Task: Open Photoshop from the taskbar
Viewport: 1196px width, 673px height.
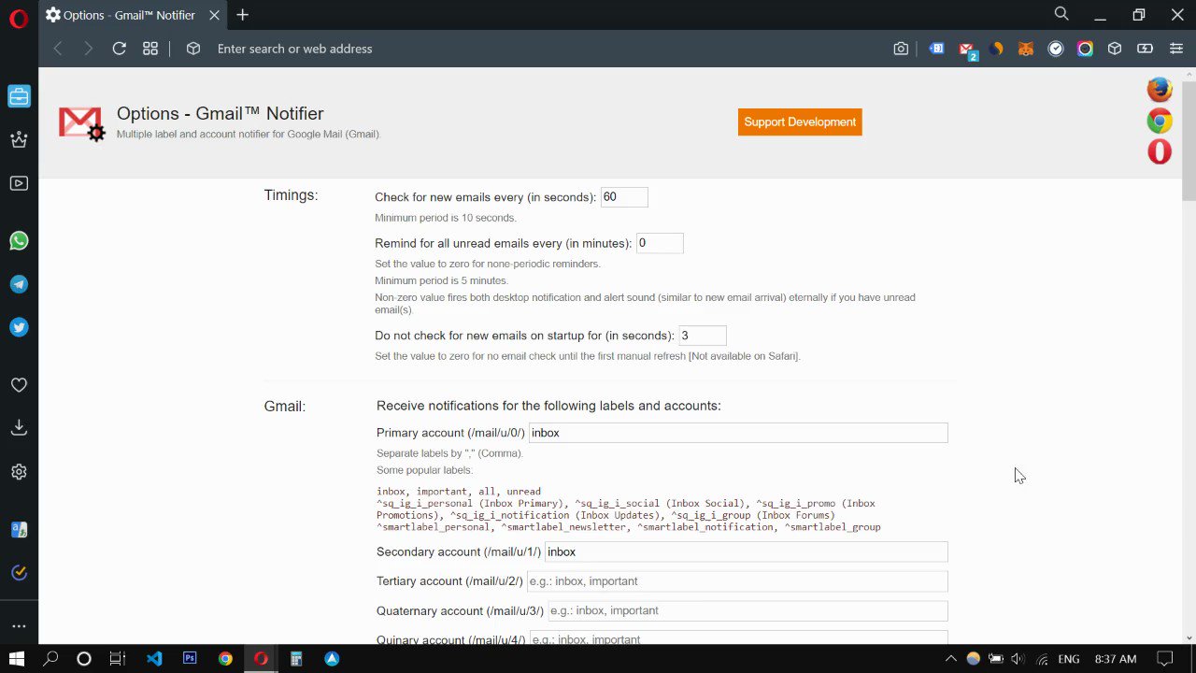Action: [190, 658]
